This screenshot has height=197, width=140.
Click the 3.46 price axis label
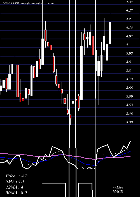pos(130,114)
